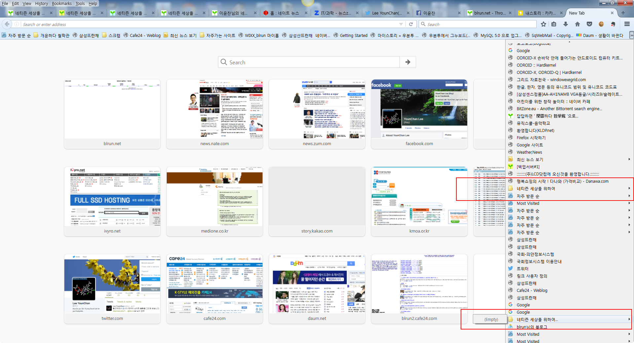Submit the new tab search arrow button

coord(408,62)
